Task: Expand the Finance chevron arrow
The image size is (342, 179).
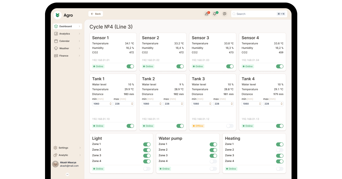Action: point(79,56)
